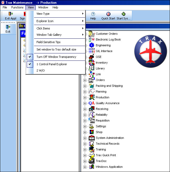Screen dimensions: 170x172
Task: Expand the Settings tree node
Action: pyautogui.click(x=85, y=127)
